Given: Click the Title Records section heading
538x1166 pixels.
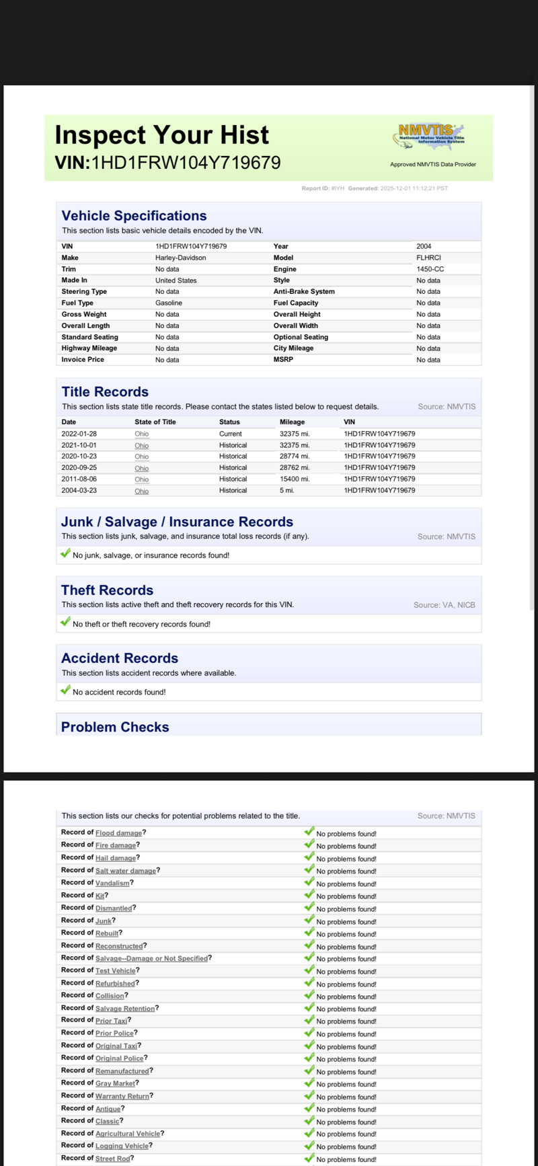Looking at the screenshot, I should pyautogui.click(x=105, y=392).
